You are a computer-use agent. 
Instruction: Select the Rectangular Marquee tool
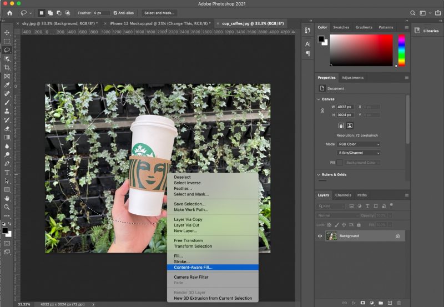pos(7,41)
